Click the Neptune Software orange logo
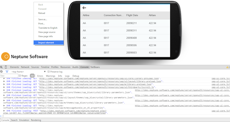 (5, 57)
